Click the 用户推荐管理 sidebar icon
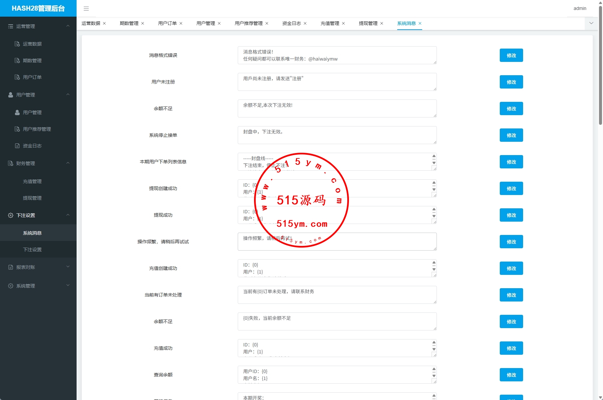The width and height of the screenshot is (603, 400). (17, 129)
